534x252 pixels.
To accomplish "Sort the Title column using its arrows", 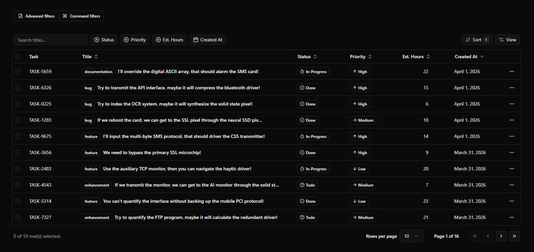I will [96, 57].
